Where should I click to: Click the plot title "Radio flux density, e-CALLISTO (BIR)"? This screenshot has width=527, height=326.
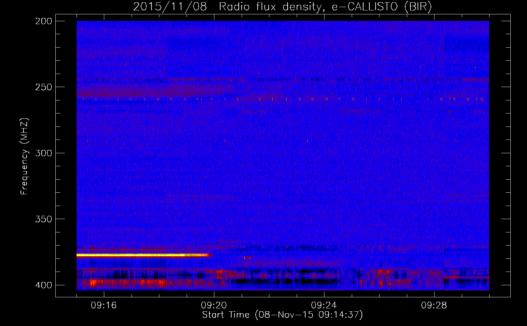(325, 7)
